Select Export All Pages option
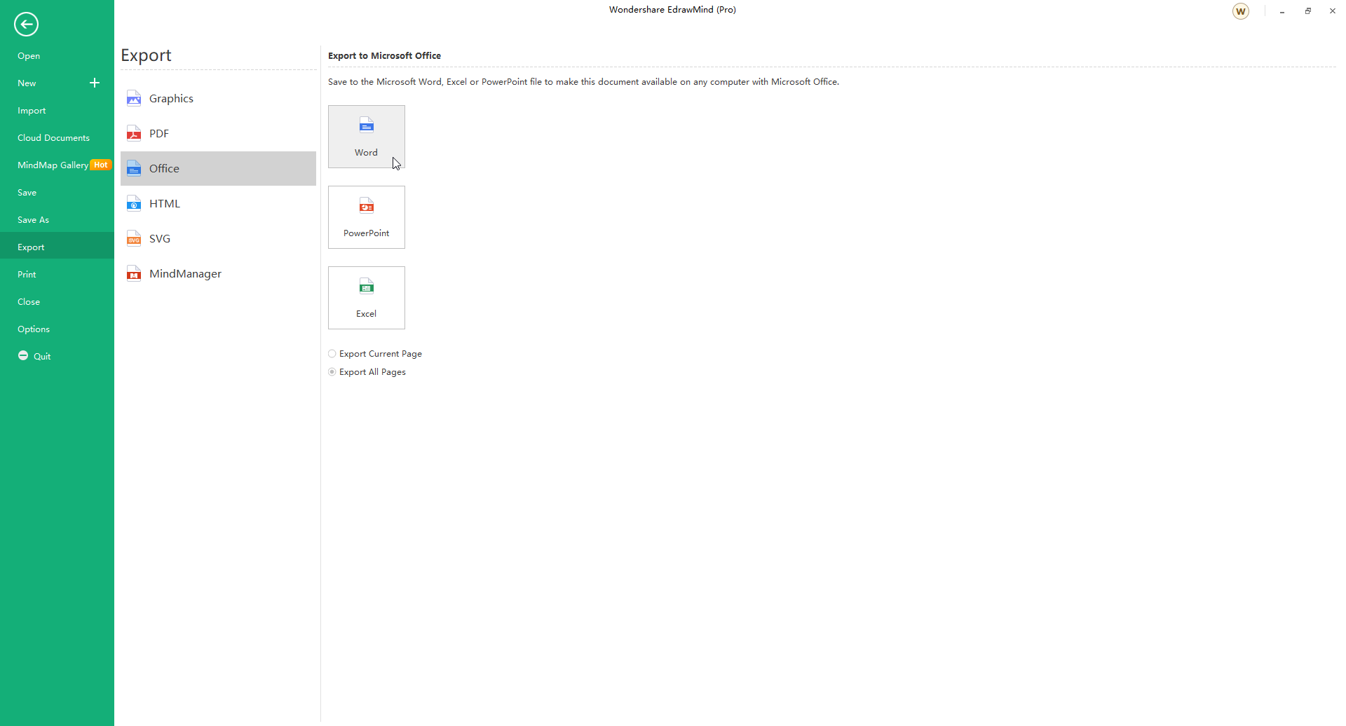The height and width of the screenshot is (726, 1346). [x=367, y=372]
